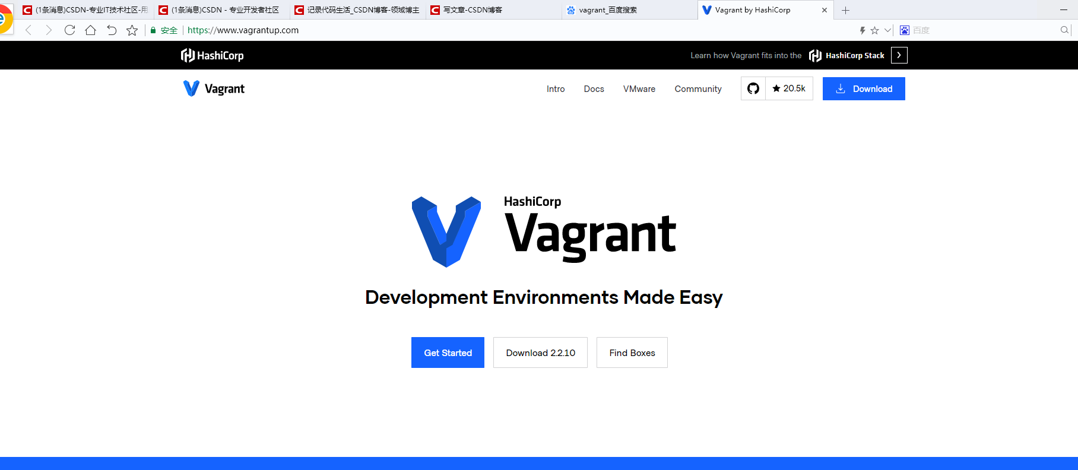
Task: Bookmark page with star icon beside URL
Action: 132,30
